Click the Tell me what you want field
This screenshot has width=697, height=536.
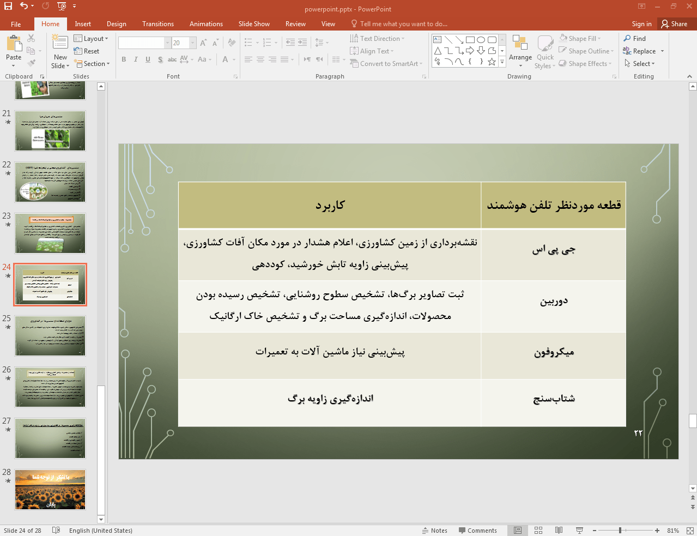coord(399,24)
